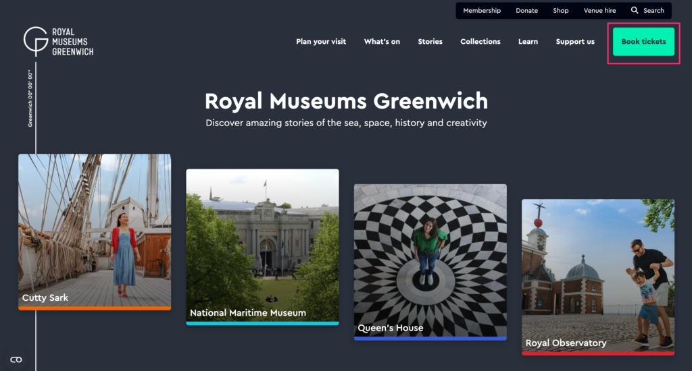
Task: Select the Learn menu item
Action: 528,41
